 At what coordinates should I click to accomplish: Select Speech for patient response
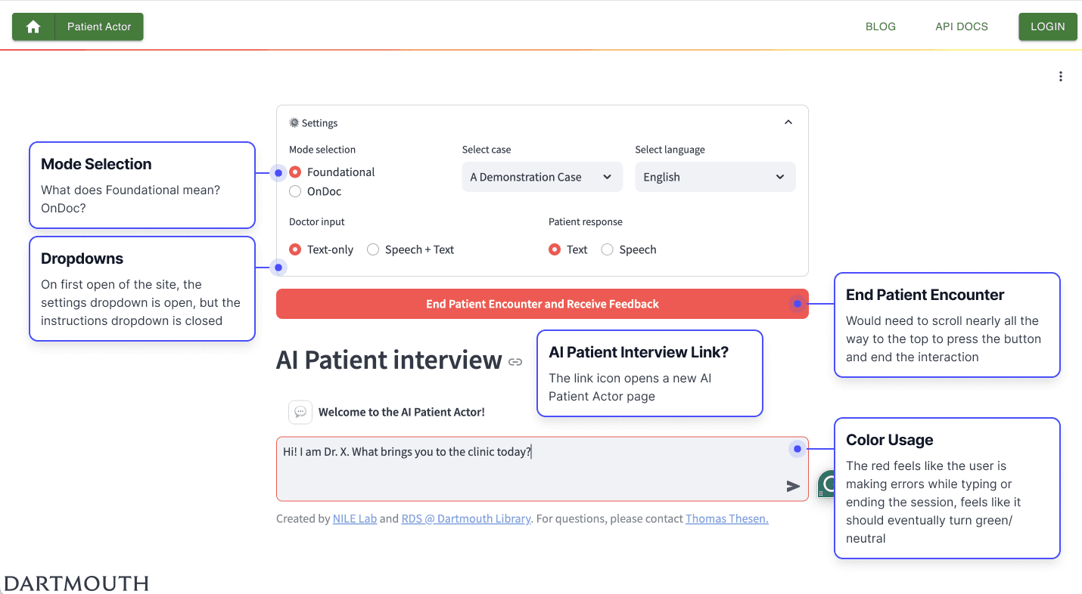(607, 249)
